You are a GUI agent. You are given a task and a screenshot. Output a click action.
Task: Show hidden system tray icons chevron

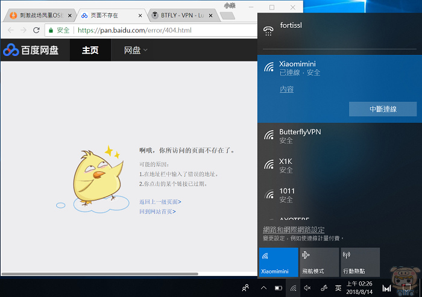click(263, 288)
